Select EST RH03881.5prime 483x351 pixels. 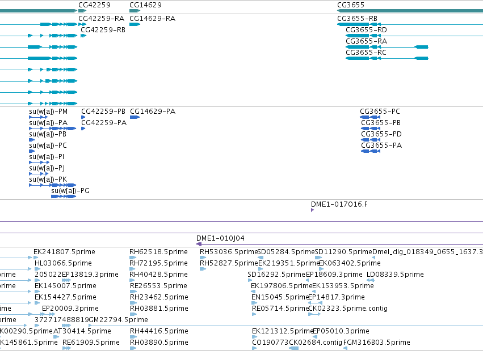[x=159, y=309]
